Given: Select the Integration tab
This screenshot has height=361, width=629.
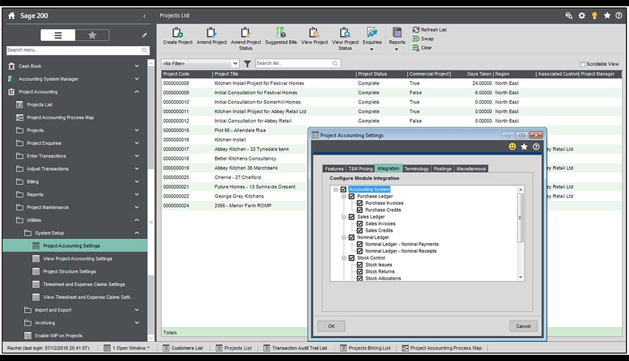Looking at the screenshot, I should pos(388,168).
